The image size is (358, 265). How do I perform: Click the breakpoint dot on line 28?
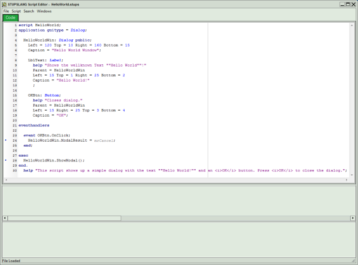(x=6, y=160)
